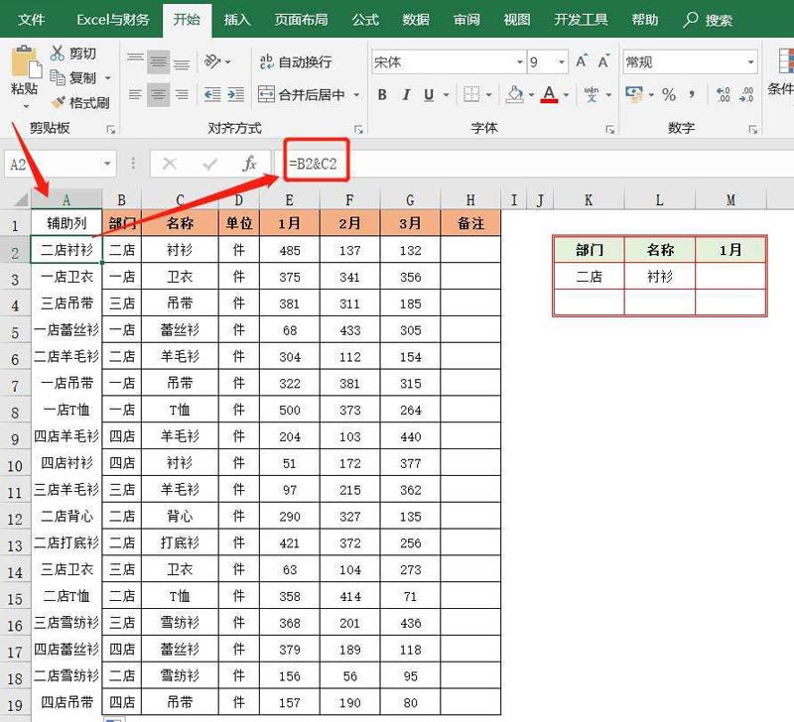Apply comma style number format
Viewport: 794px width, 722px height.
tap(692, 94)
